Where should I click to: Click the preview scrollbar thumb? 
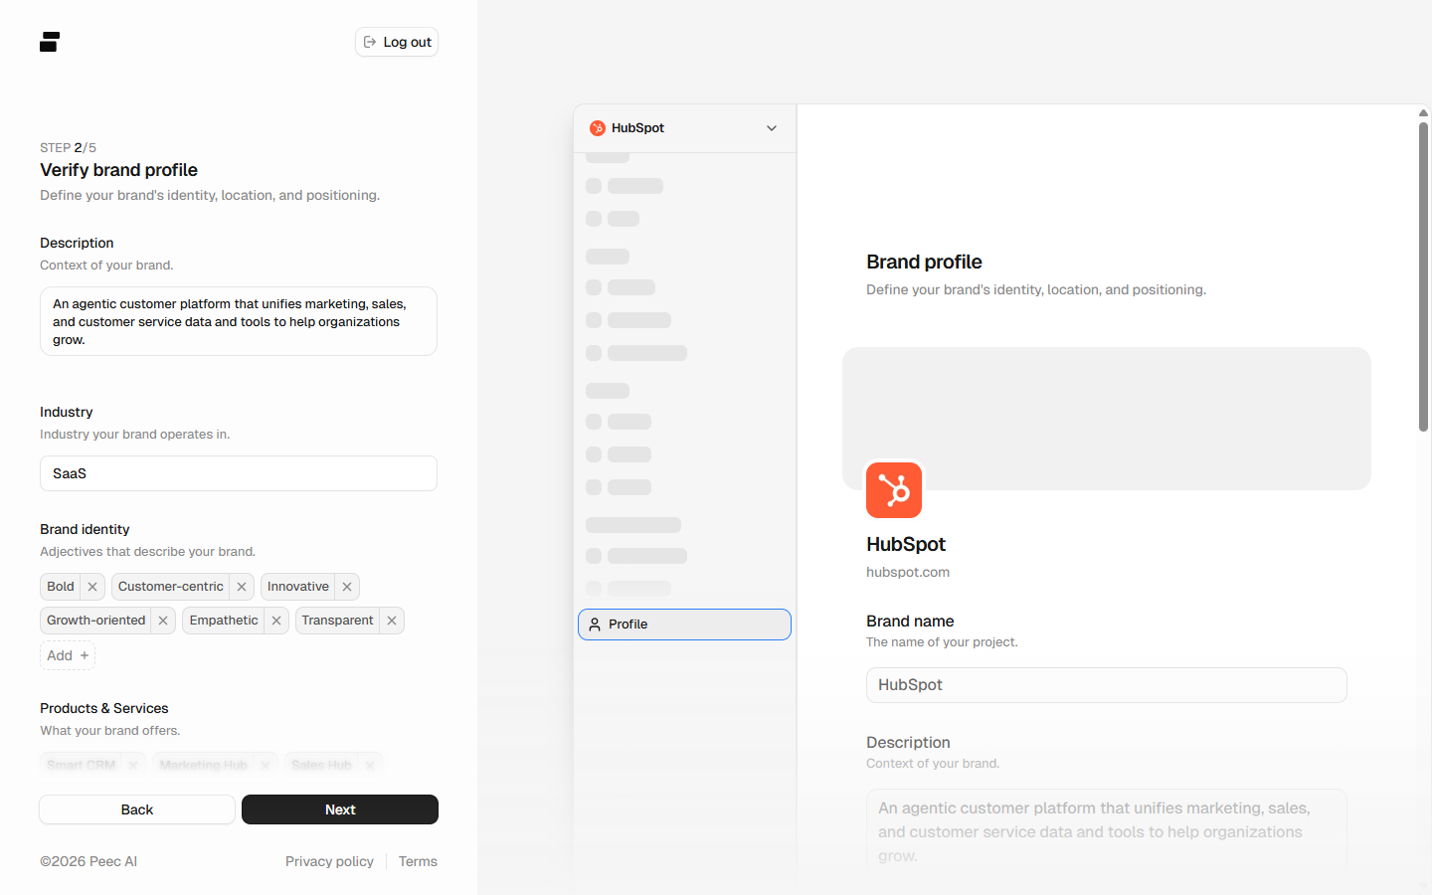tap(1423, 276)
